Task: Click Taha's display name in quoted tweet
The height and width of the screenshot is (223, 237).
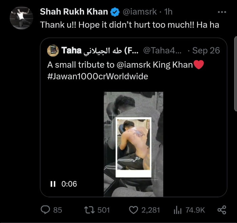Action: coord(71,51)
